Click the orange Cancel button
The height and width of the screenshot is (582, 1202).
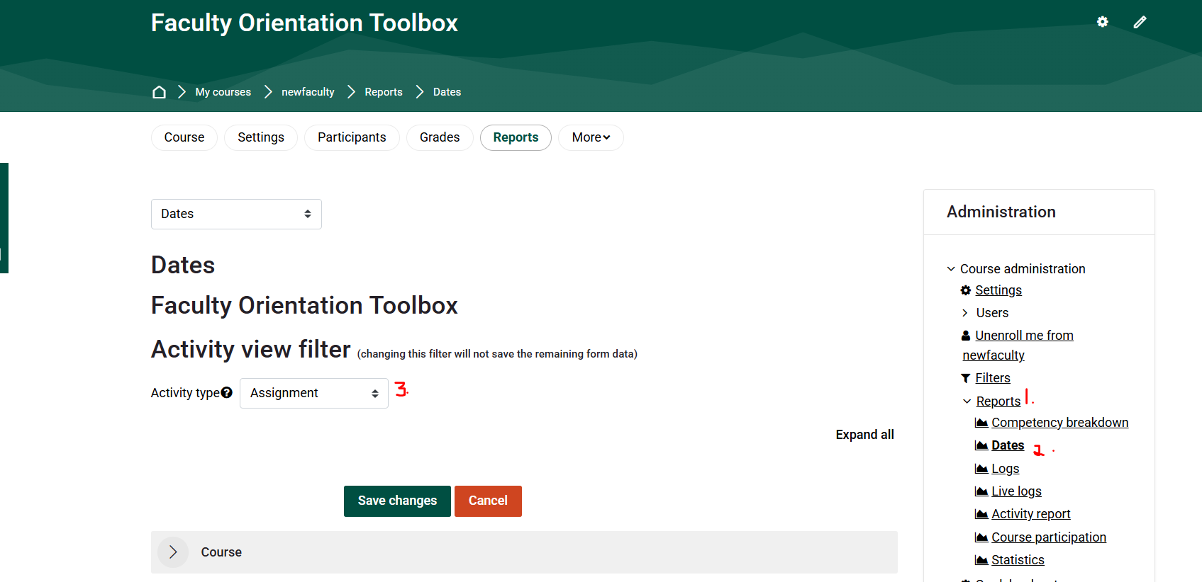[x=488, y=501]
